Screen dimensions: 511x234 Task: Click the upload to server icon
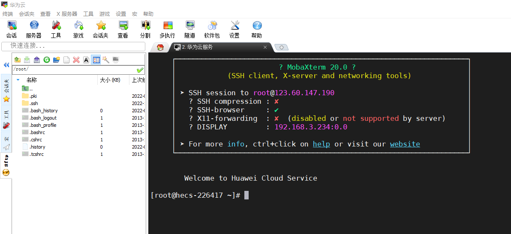point(37,60)
